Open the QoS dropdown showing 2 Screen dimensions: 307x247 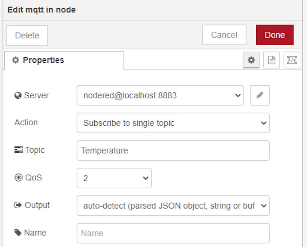click(114, 178)
